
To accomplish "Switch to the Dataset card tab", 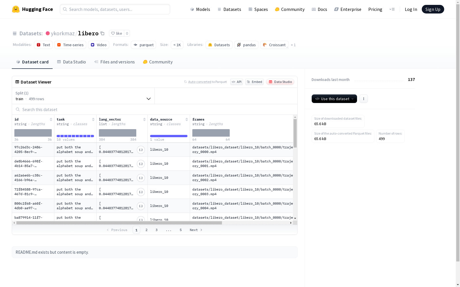I will (32, 62).
